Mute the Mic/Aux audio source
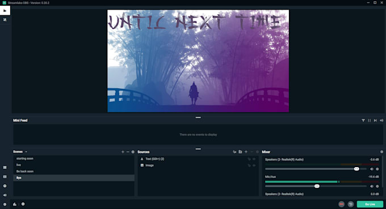The height and width of the screenshot is (209, 386). 372,186
